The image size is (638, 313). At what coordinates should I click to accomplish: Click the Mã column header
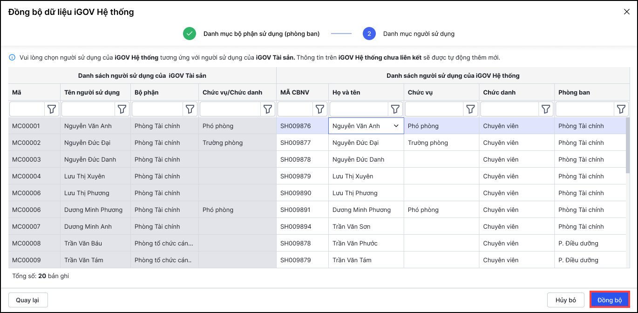34,92
